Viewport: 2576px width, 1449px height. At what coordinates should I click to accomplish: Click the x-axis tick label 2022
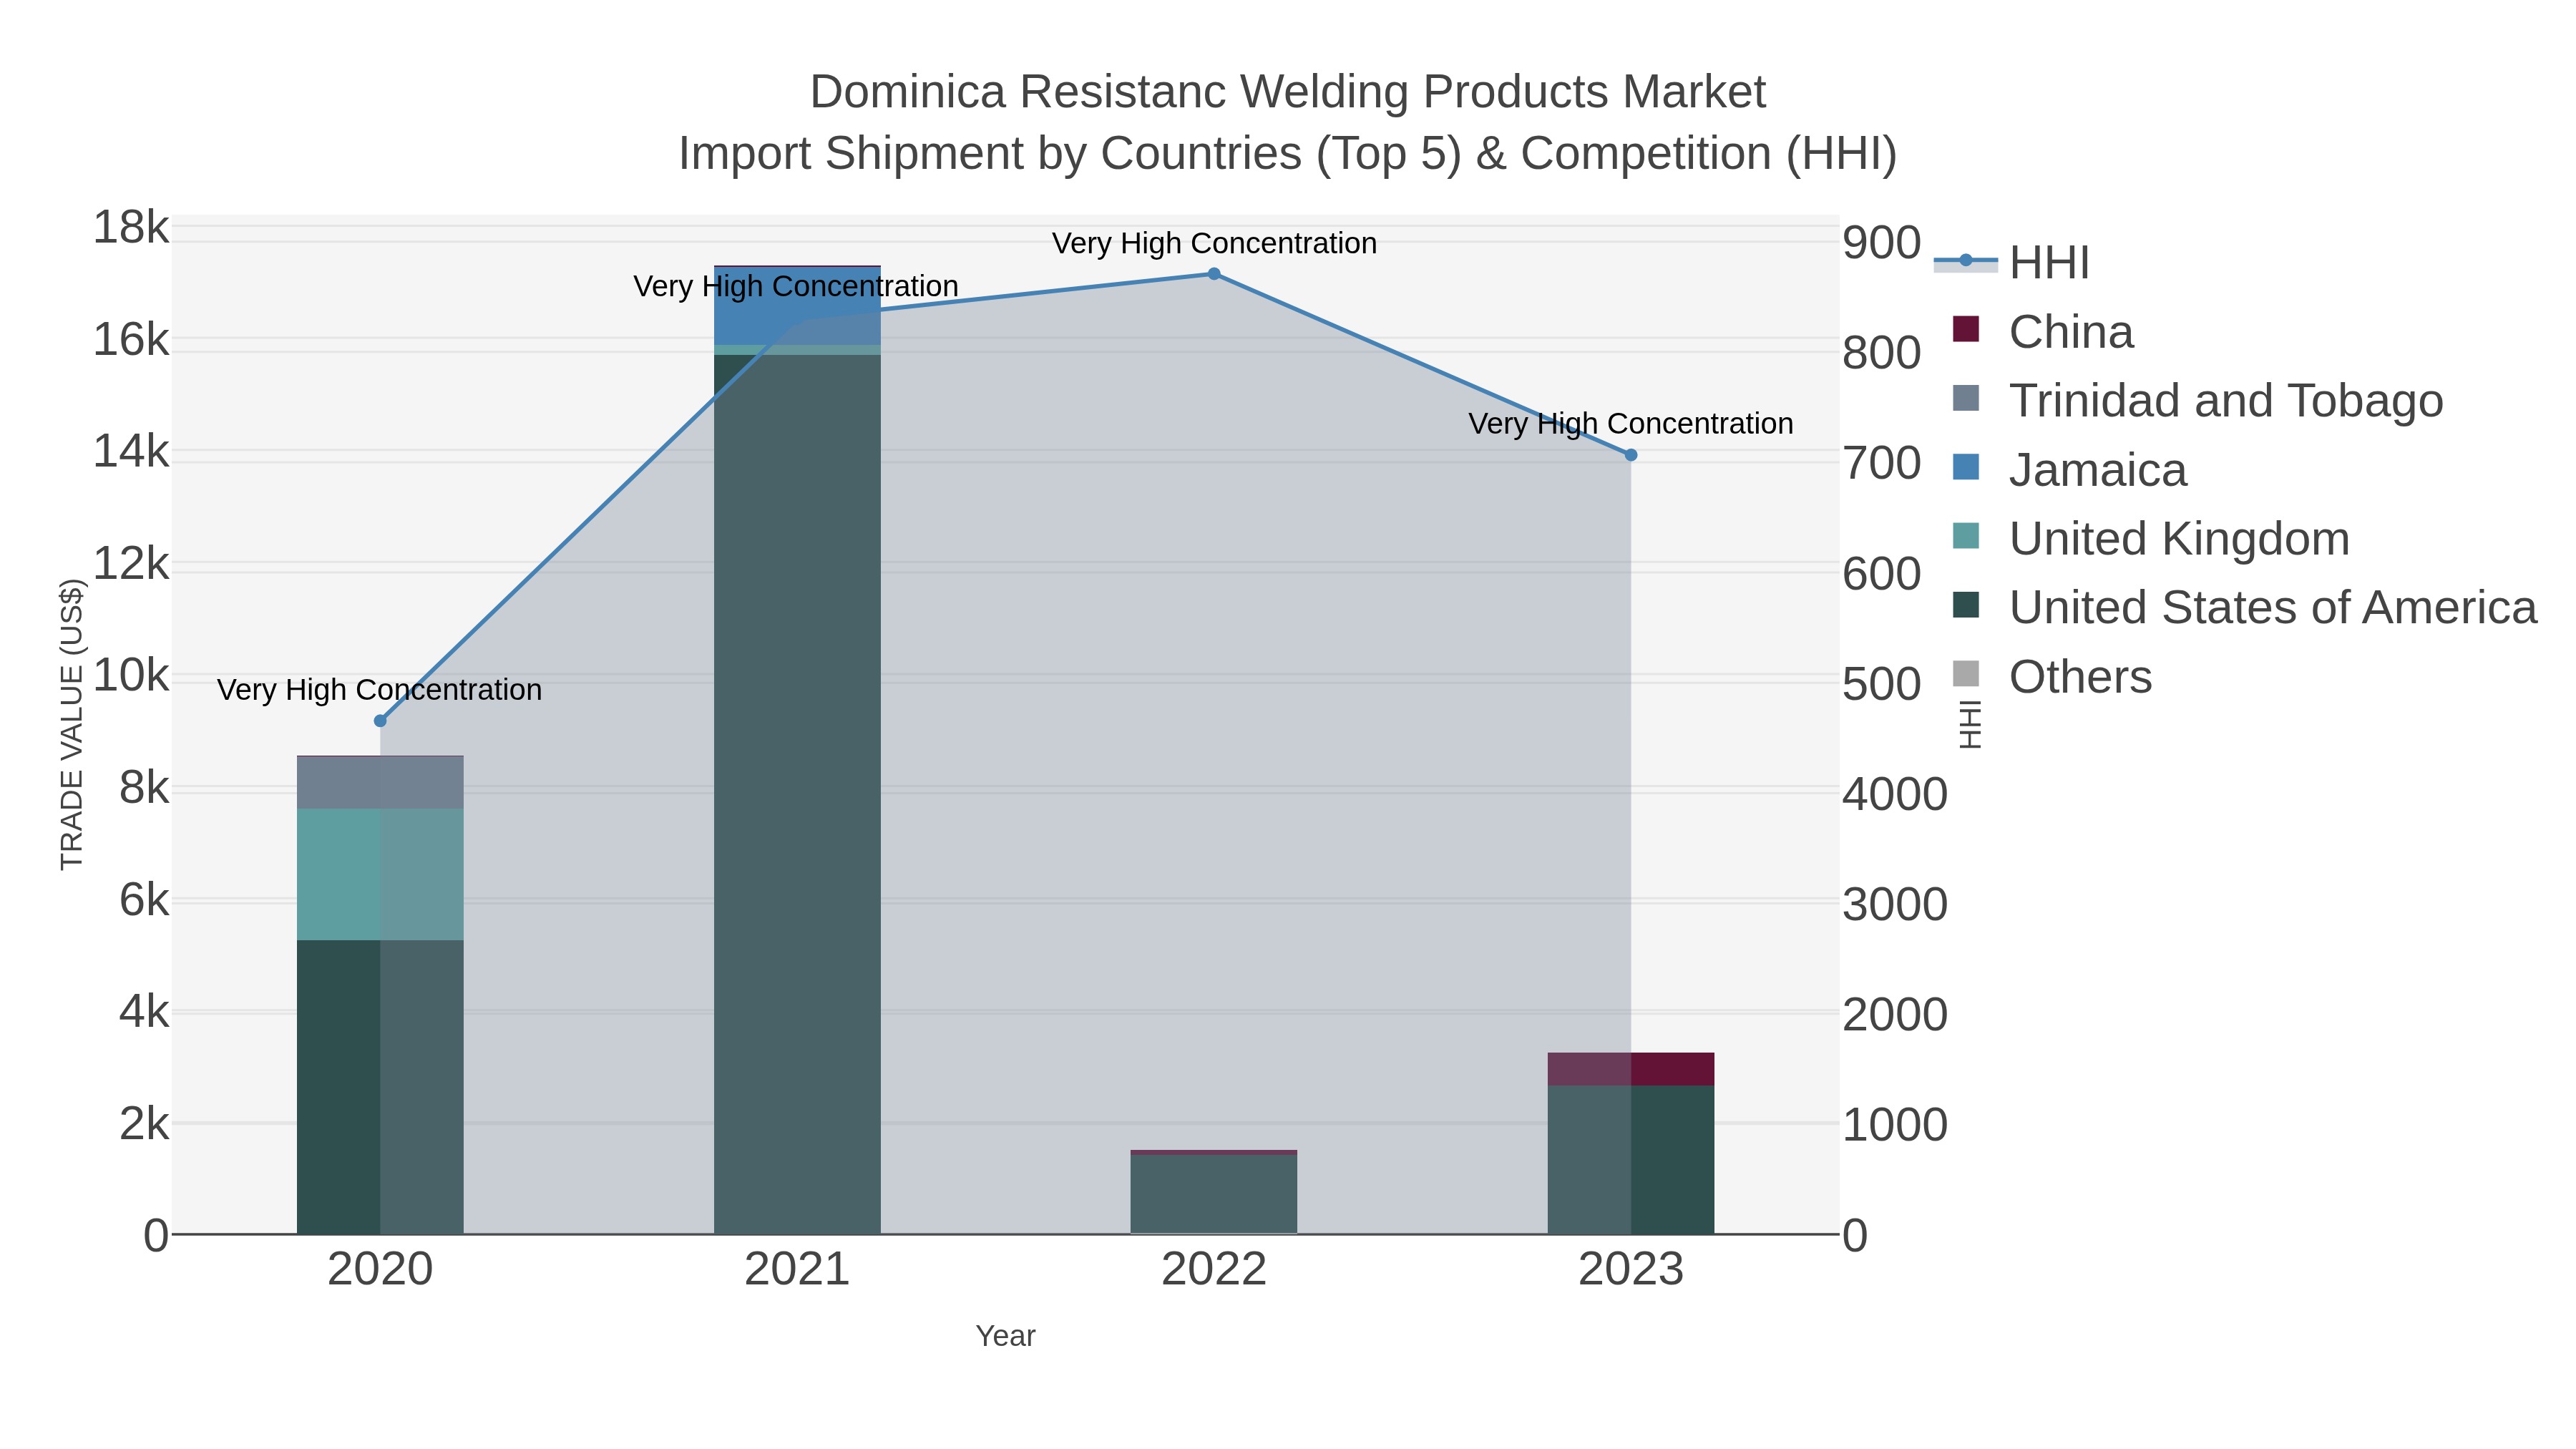(1214, 1270)
